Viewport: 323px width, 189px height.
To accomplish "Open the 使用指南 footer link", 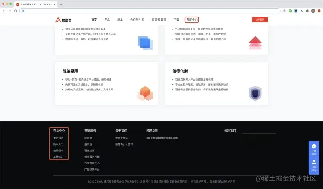I will (x=58, y=150).
